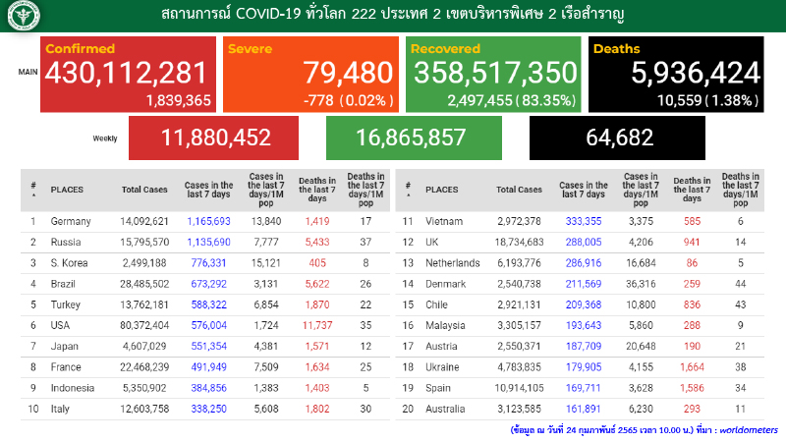Click Brazil's 7-day cases 673,292
This screenshot has width=786, height=442.
pyautogui.click(x=208, y=284)
